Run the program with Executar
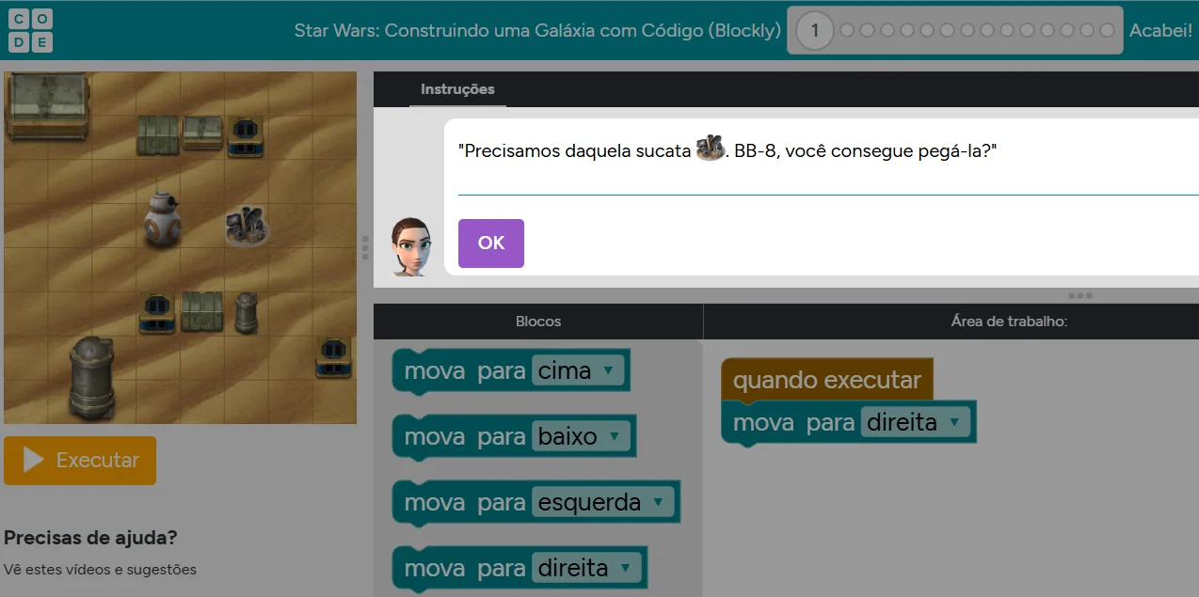The image size is (1199, 597). [80, 461]
